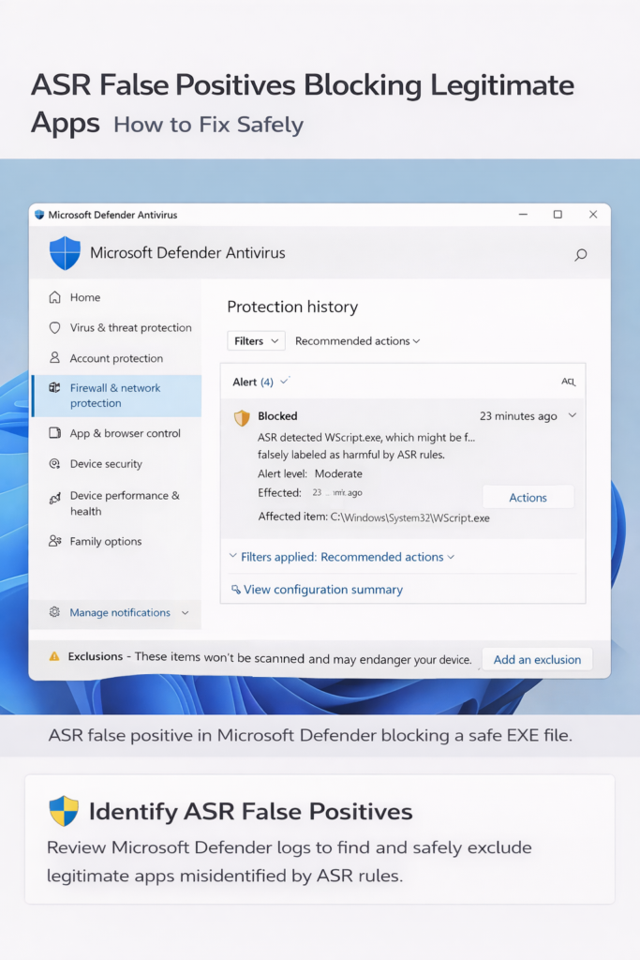
Task: Click the image caption about safe EXE file
Action: click(x=310, y=735)
